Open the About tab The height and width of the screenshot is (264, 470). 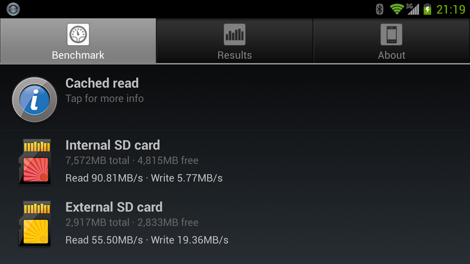tap(392, 41)
